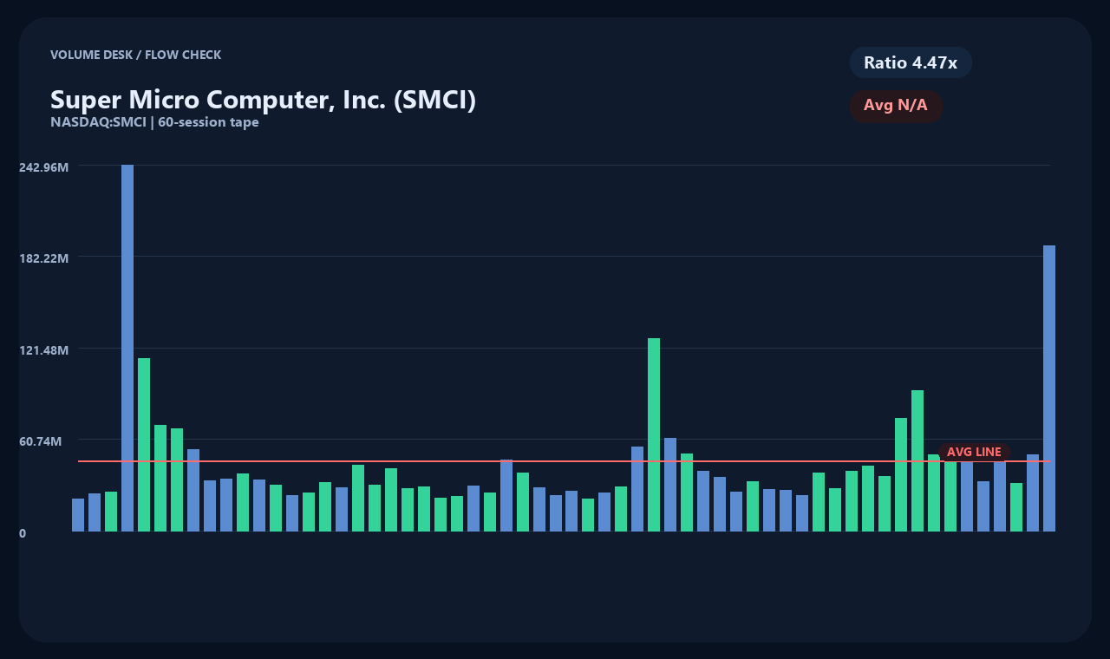
Task: Click the 182.22M axis label
Action: pyautogui.click(x=43, y=258)
